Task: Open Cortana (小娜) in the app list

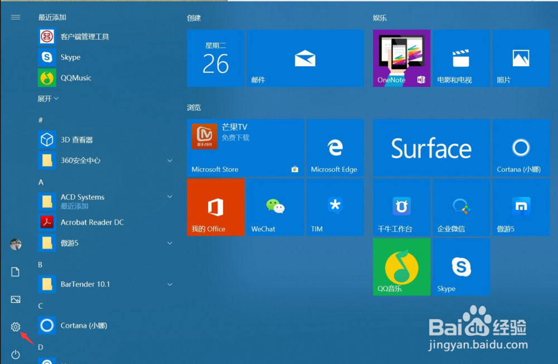Action: [105, 325]
